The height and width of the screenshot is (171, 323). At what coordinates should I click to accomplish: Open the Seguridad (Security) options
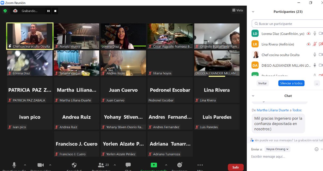coord(74,165)
